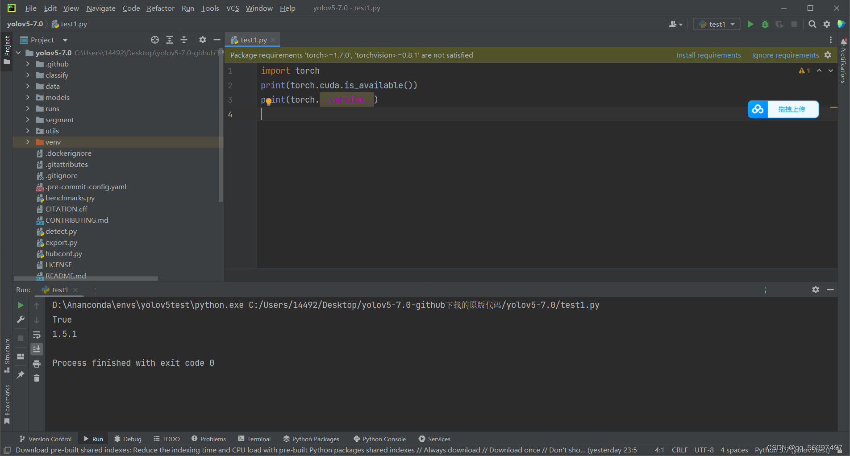This screenshot has width=850, height=456.
Task: Toggle scroll to end in Run console
Action: click(37, 349)
